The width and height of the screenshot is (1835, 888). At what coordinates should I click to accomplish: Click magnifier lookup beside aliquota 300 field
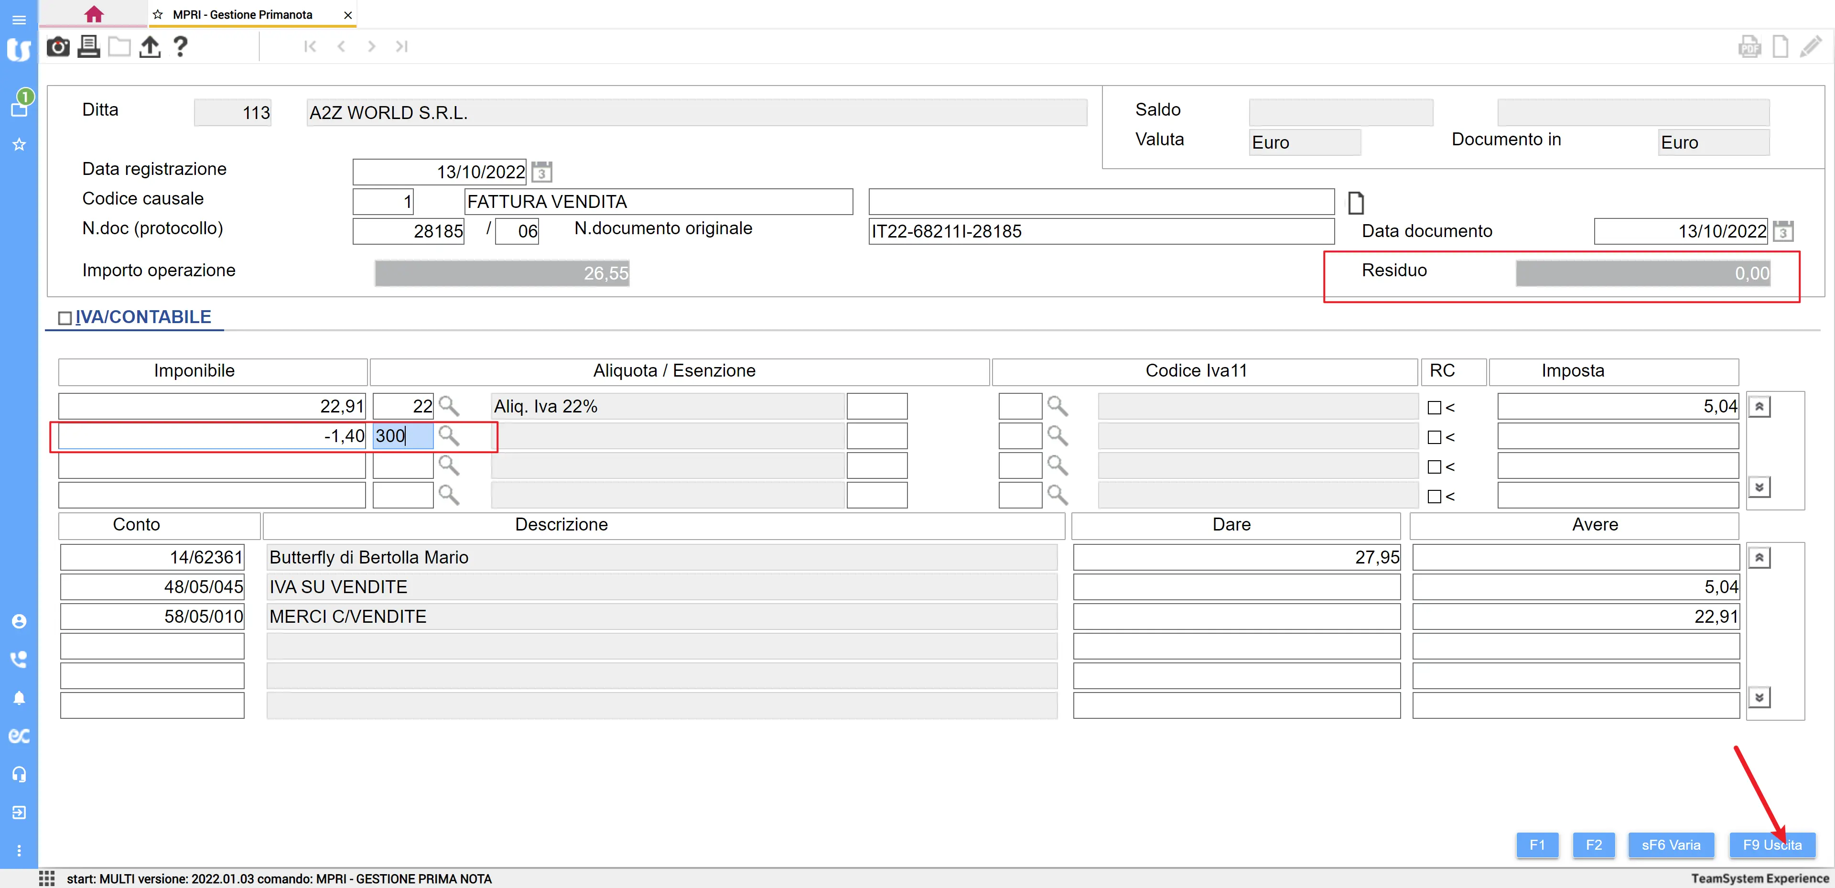click(449, 435)
